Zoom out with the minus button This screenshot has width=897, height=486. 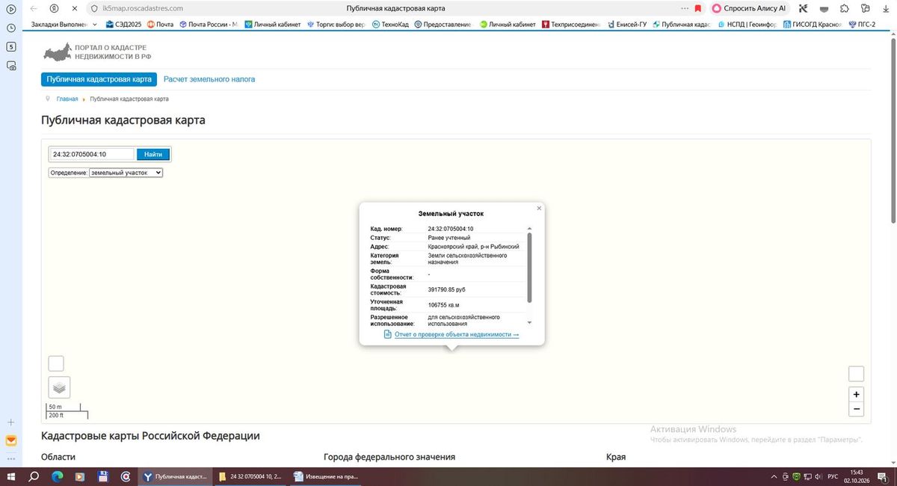click(857, 409)
